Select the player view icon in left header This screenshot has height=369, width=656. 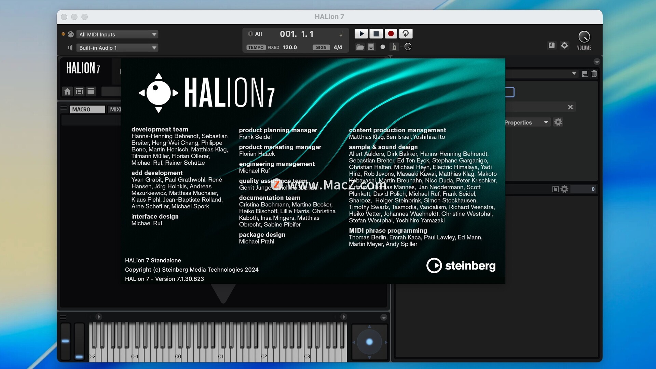91,91
